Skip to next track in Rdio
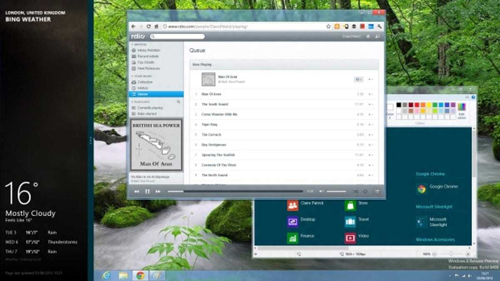This screenshot has width=500, height=281. click(158, 191)
